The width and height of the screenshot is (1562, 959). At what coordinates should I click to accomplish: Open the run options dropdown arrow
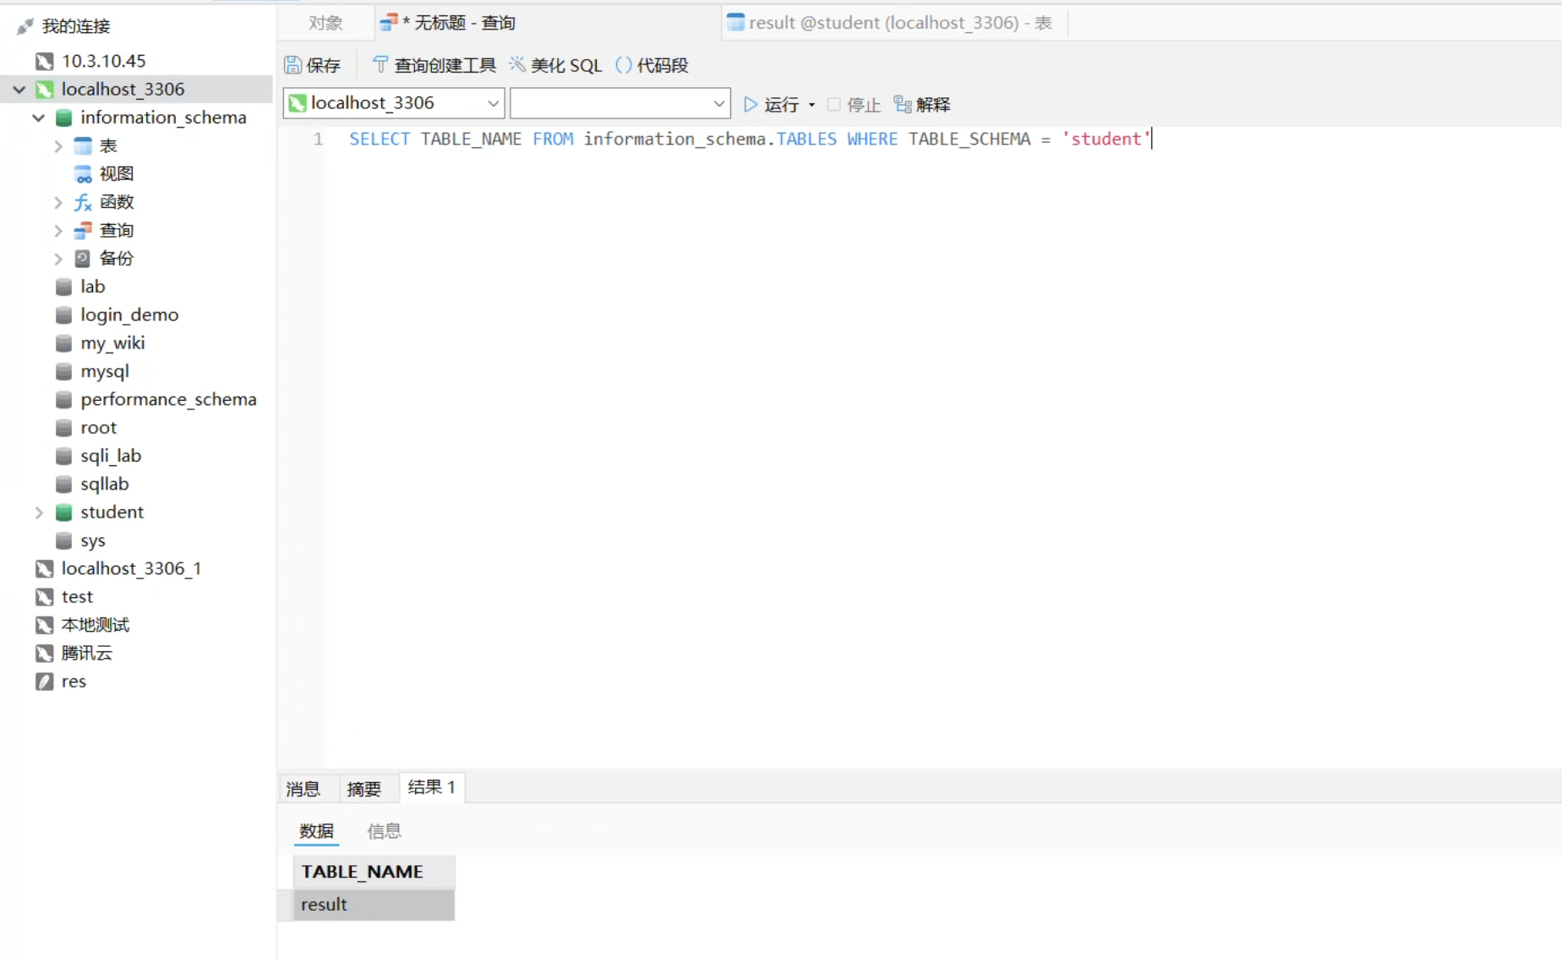(811, 105)
